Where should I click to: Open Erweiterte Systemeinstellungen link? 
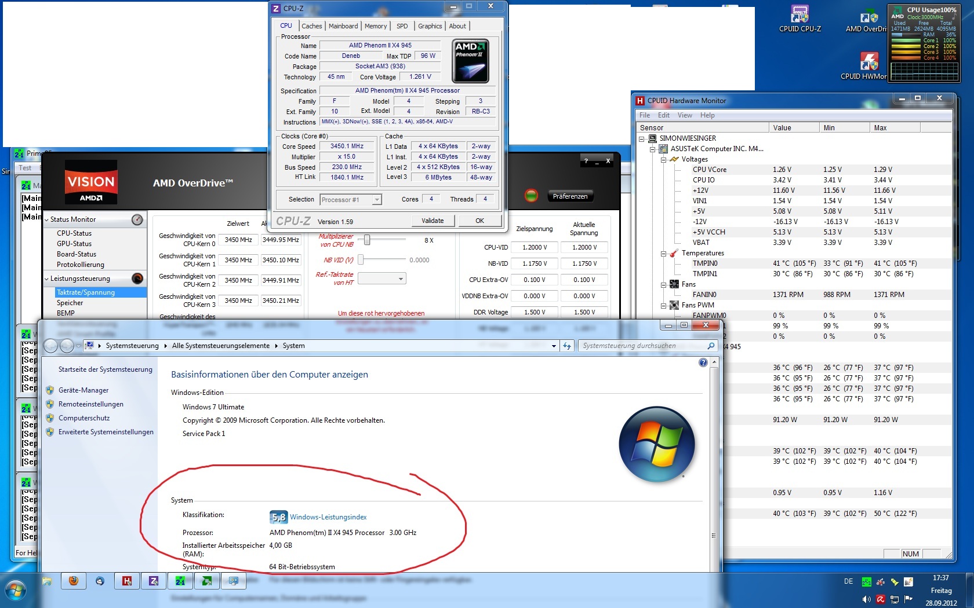106,432
